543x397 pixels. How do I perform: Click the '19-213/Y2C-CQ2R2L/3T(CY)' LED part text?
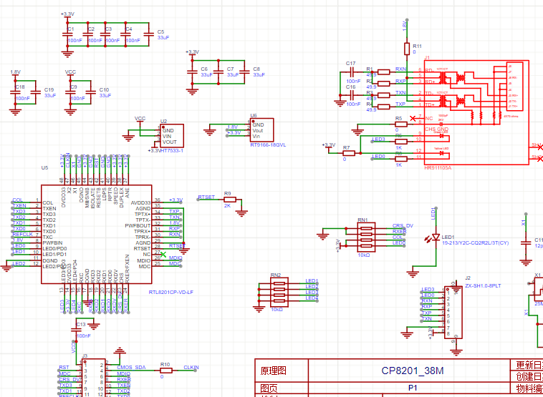coord(476,242)
